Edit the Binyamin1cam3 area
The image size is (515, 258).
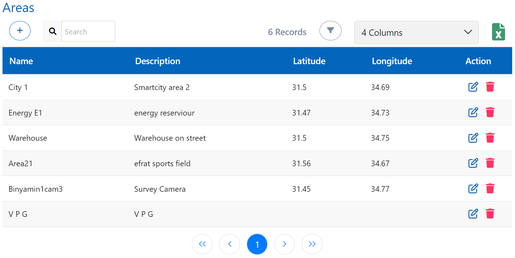(473, 189)
